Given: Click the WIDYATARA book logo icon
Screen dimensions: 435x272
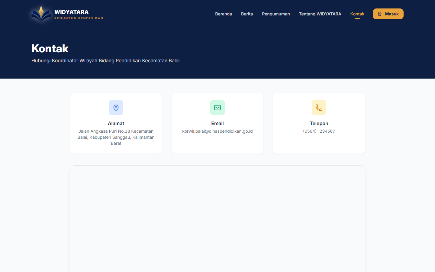Looking at the screenshot, I should tap(41, 14).
